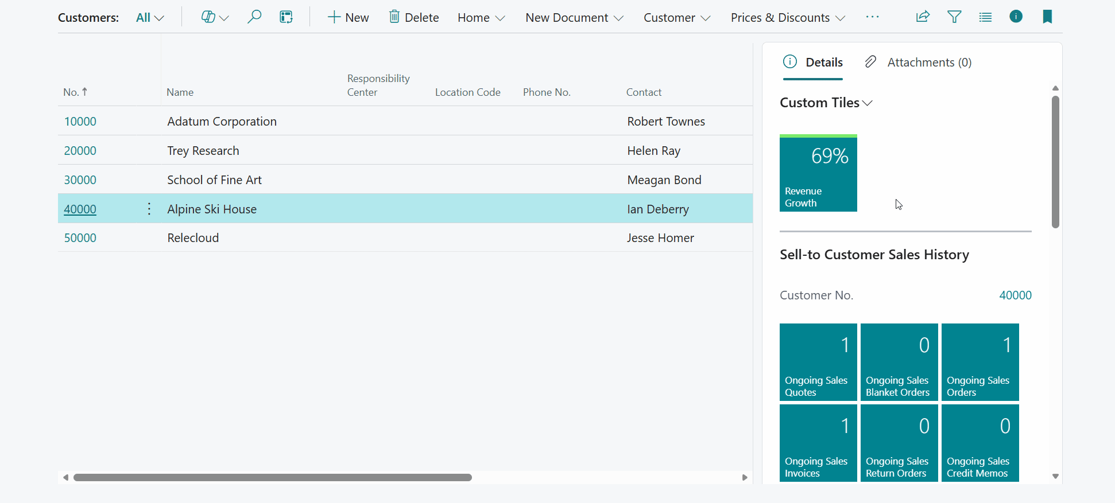The image size is (1115, 503).
Task: Click the analysis mode icon
Action: [x=286, y=17]
